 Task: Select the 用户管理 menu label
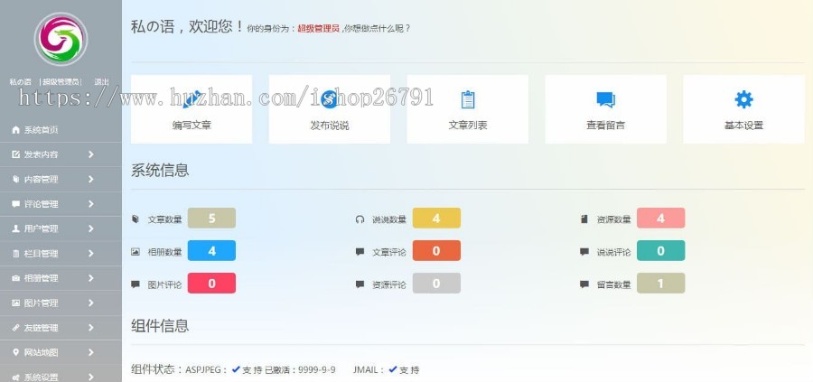point(41,228)
